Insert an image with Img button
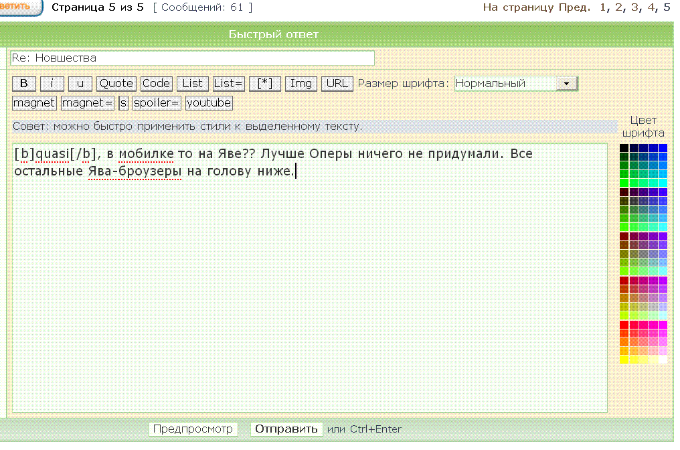 301,84
